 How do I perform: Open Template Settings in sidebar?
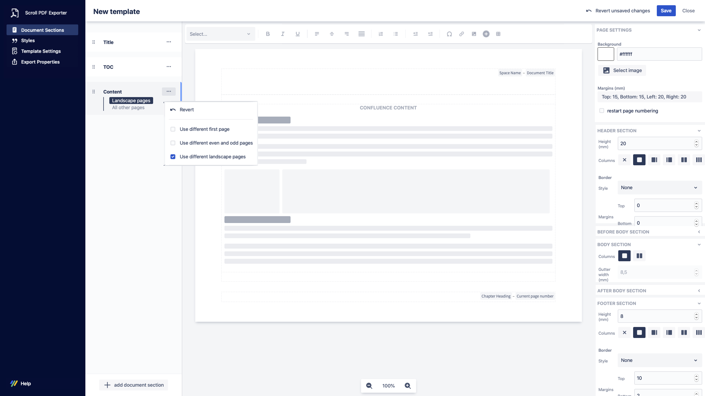41,51
